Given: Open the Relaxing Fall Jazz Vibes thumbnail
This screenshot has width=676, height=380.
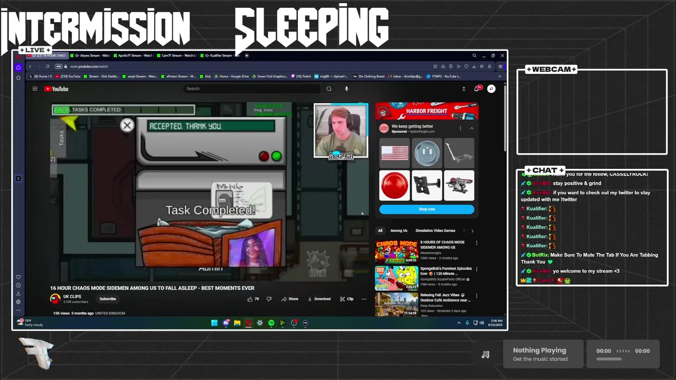Looking at the screenshot, I should (x=396, y=304).
